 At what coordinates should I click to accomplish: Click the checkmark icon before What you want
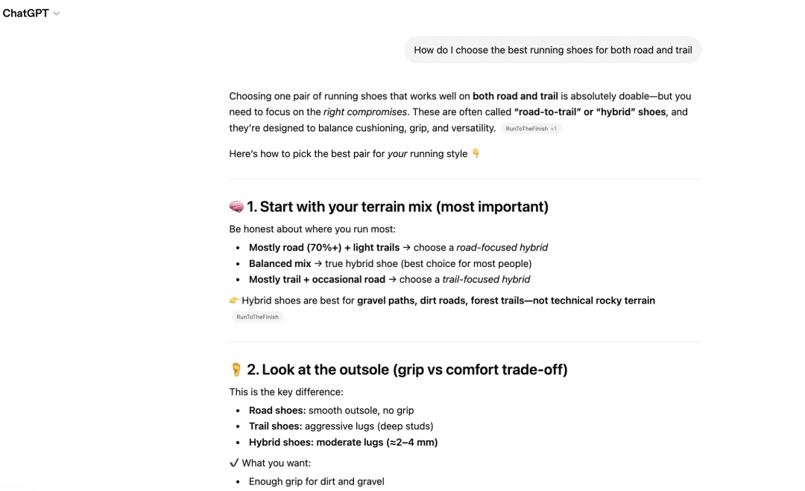pos(234,463)
